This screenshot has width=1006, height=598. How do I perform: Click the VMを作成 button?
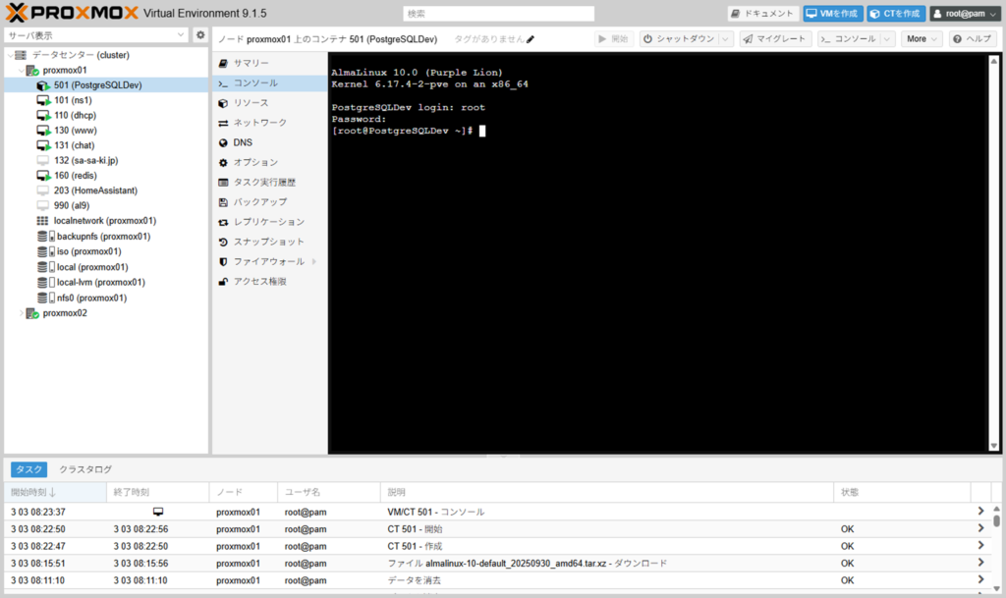(x=832, y=14)
